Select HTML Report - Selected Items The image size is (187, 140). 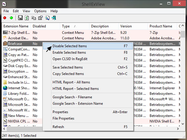click(x=88, y=89)
